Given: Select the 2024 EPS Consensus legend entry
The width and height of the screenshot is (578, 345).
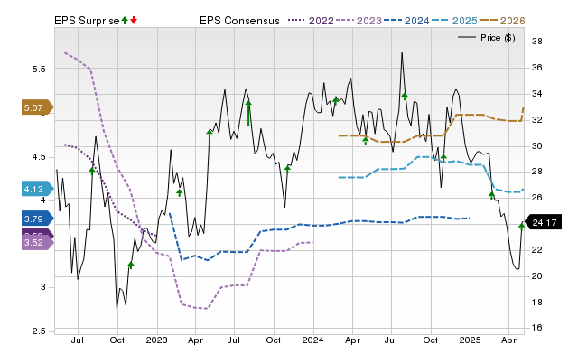Looking at the screenshot, I should point(406,21).
